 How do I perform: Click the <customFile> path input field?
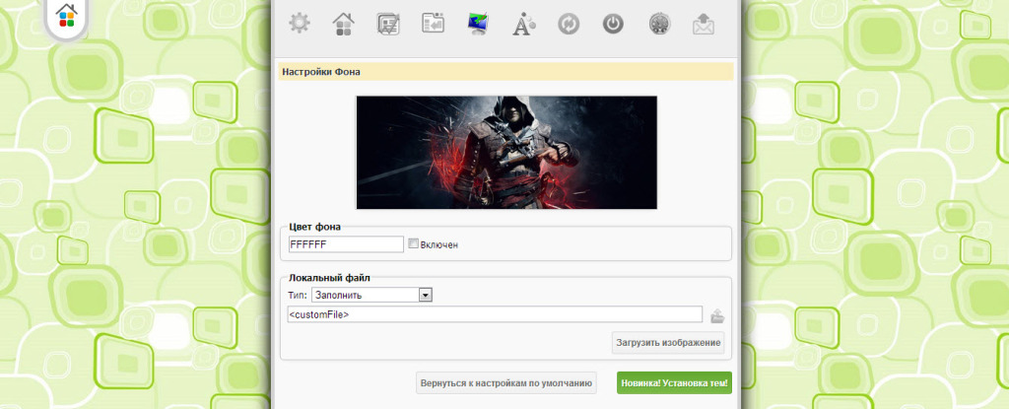point(495,314)
